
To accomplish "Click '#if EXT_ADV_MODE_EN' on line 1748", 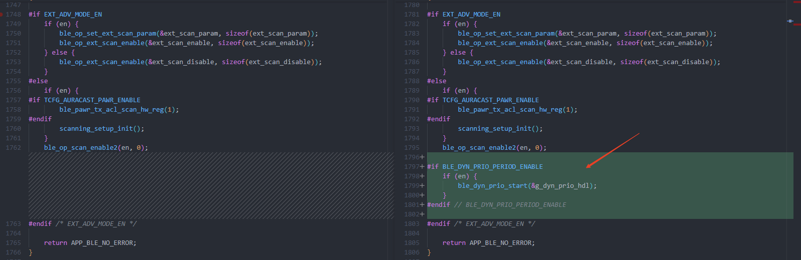I will (x=65, y=15).
